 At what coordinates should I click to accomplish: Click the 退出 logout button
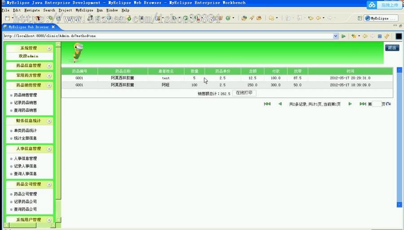392,48
